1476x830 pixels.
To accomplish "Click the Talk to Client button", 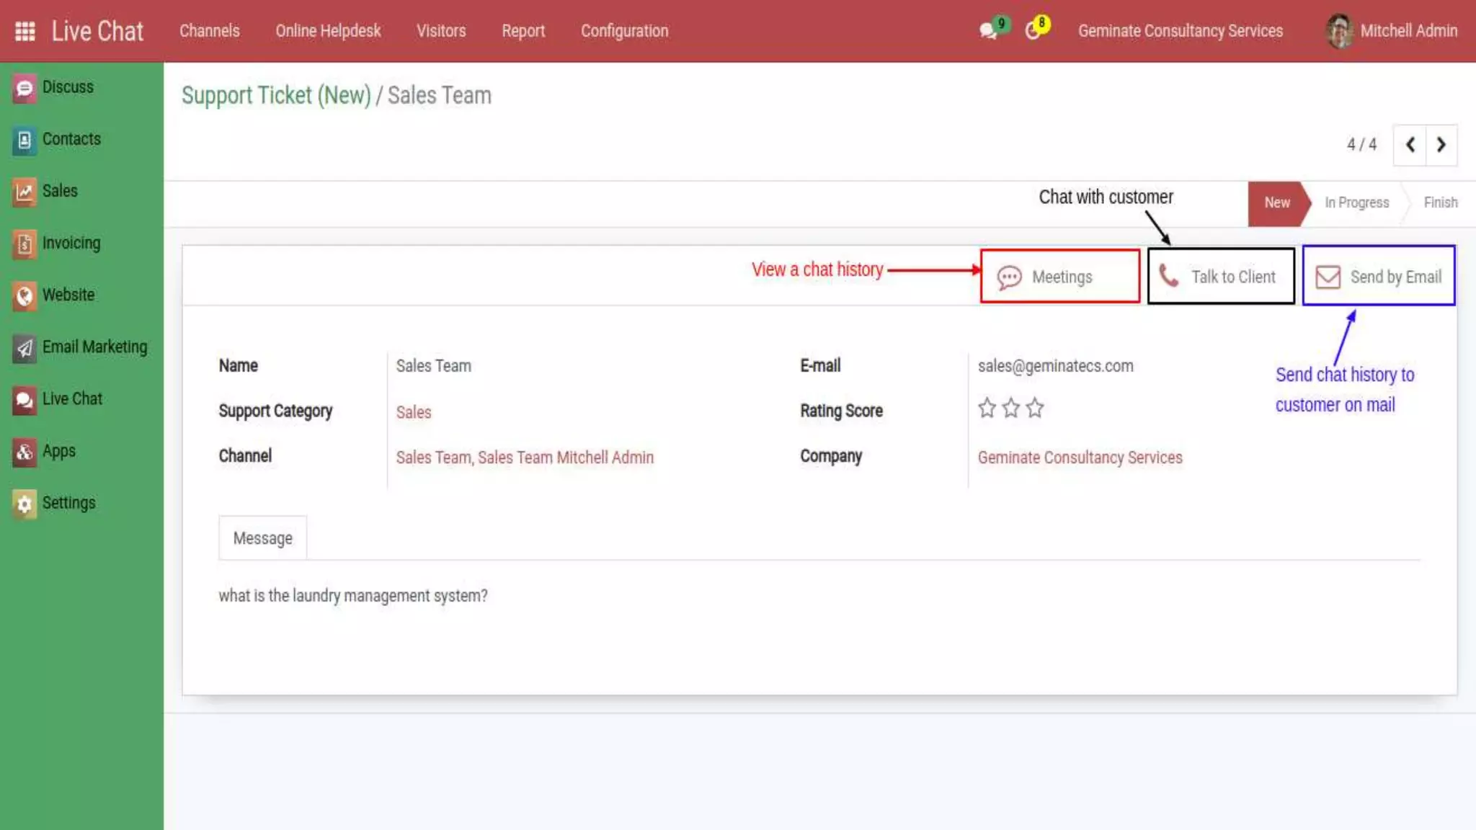I will coord(1221,277).
